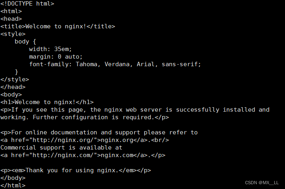This screenshot has width=285, height=189.
Task: Click the CSDN @MX__LL watermark
Action: 262,183
